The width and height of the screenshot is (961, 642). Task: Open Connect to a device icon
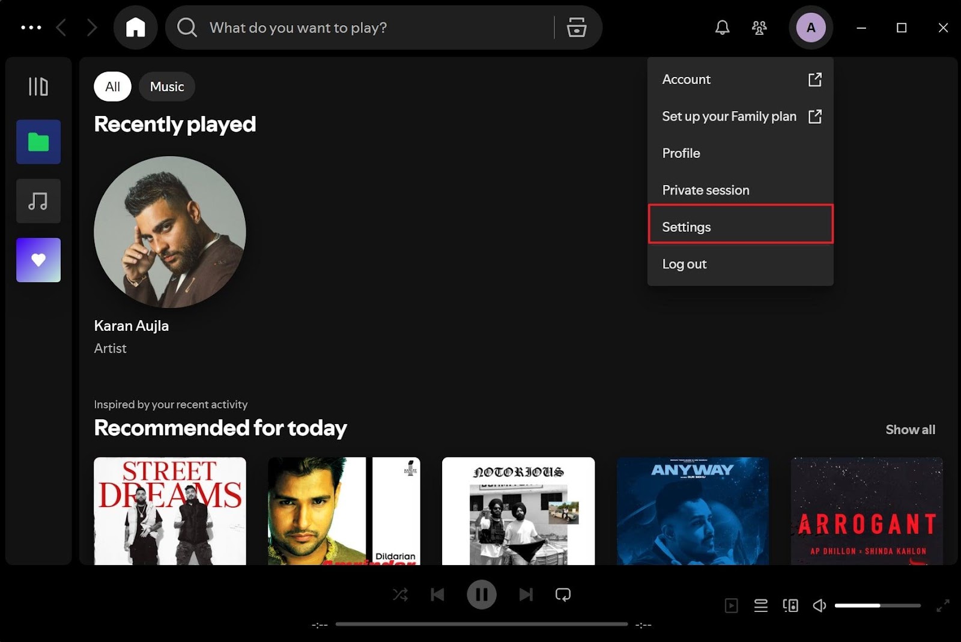[x=790, y=605]
